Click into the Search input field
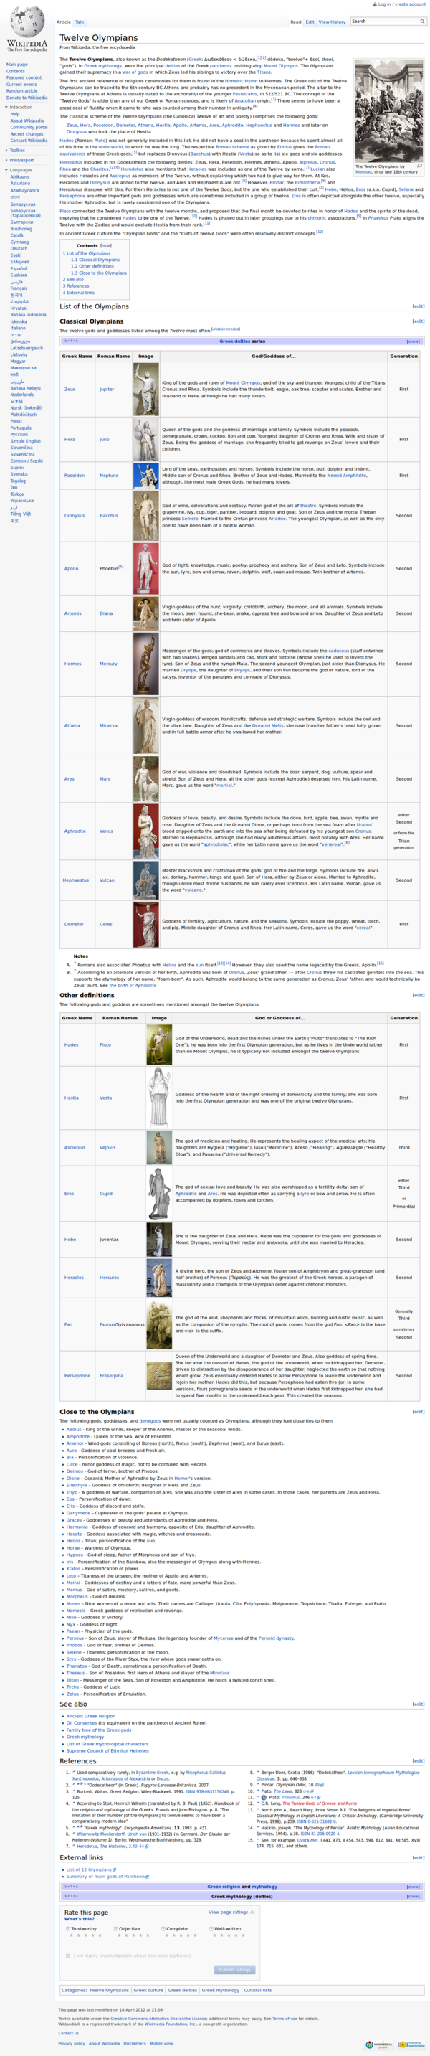This screenshot has height=2056, width=430. 383,22
